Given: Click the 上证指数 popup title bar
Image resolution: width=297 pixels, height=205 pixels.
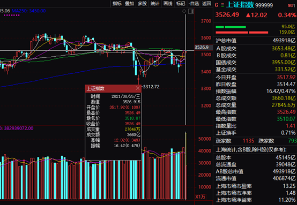Looking at the screenshot, I should click(113, 88).
